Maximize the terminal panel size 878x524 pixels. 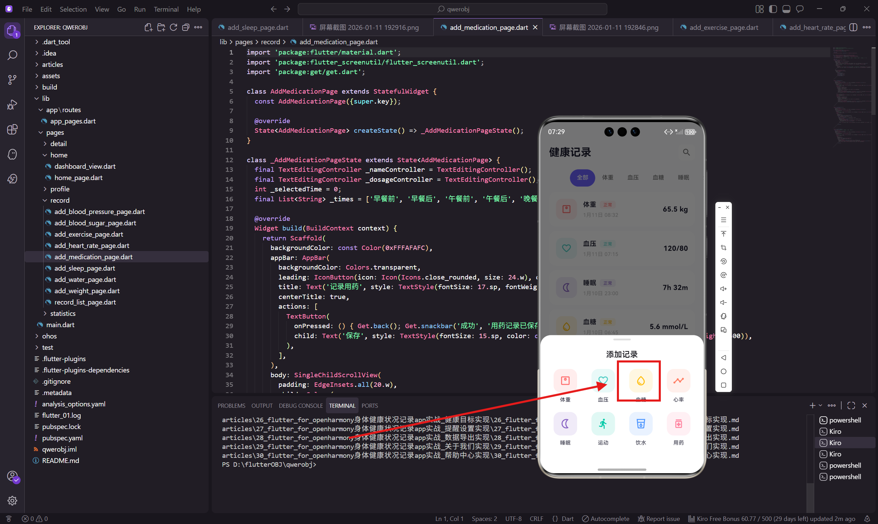coord(851,405)
